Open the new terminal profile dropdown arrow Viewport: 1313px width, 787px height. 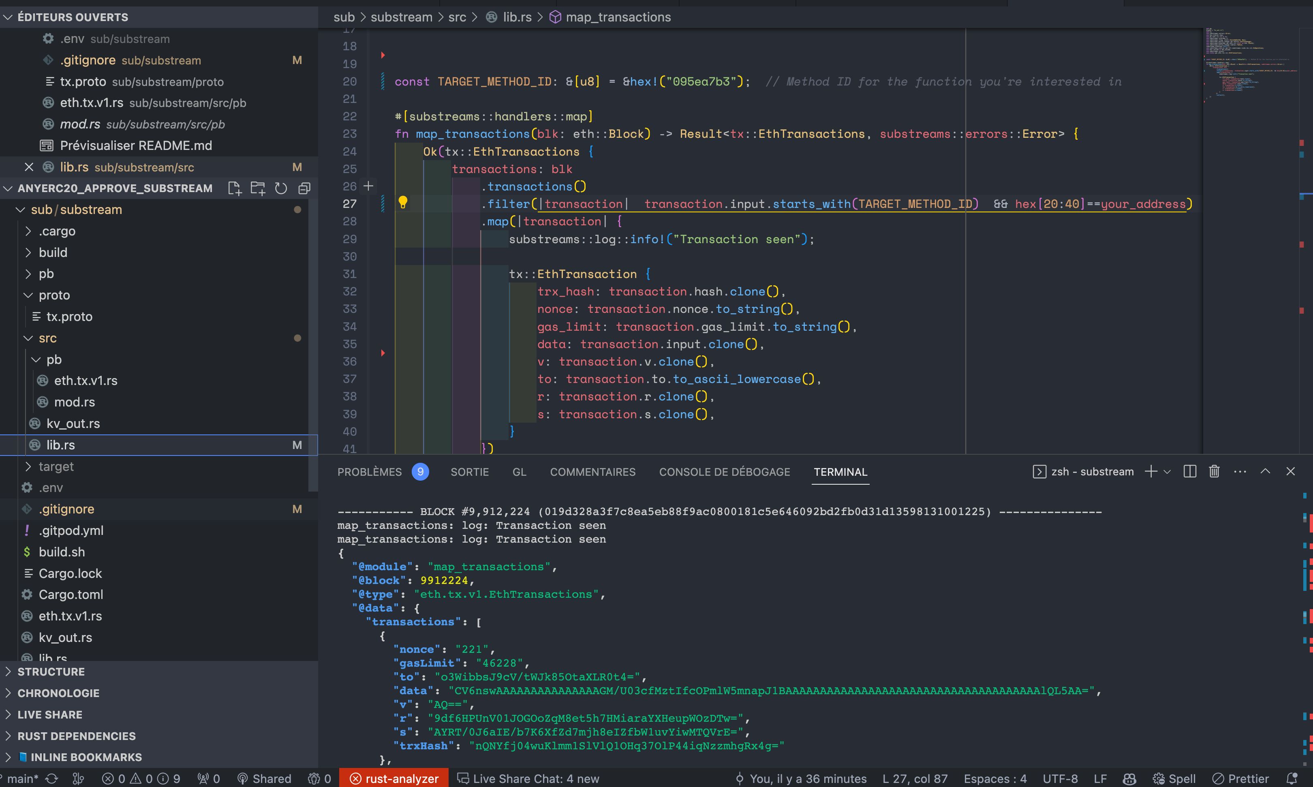1167,471
